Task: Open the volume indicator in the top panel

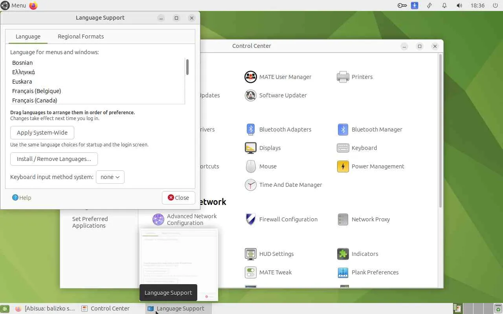Action: tap(459, 5)
